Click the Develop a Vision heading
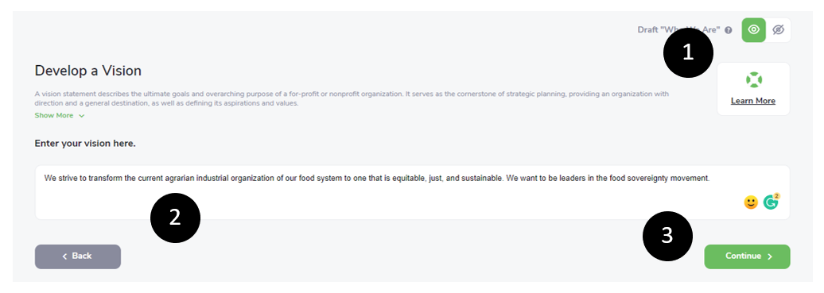Image resolution: width=824 pixels, height=293 pixels. click(87, 71)
